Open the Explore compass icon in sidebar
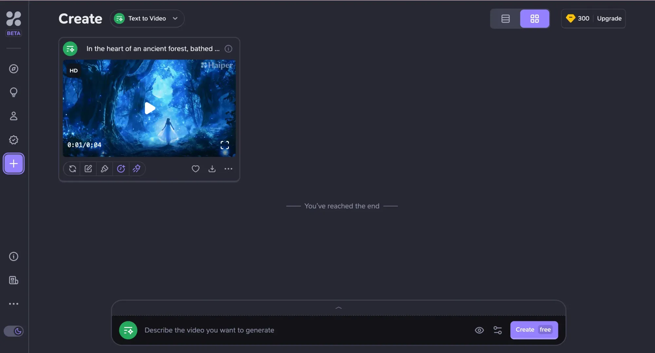The height and width of the screenshot is (353, 655). 13,69
